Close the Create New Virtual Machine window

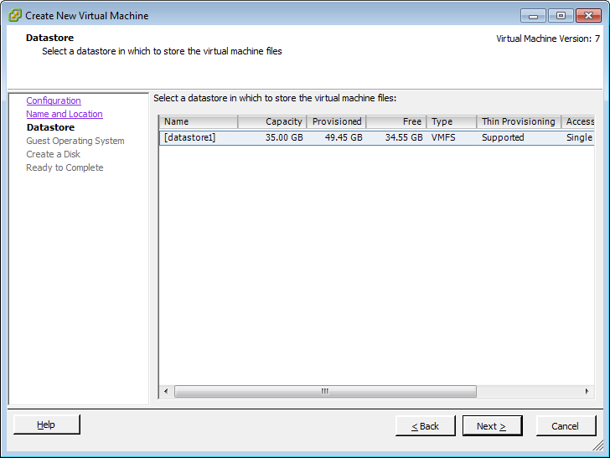pyautogui.click(x=589, y=16)
